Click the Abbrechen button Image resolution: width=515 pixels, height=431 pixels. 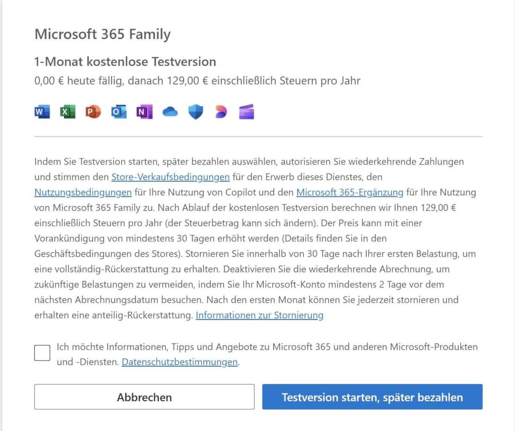(144, 397)
